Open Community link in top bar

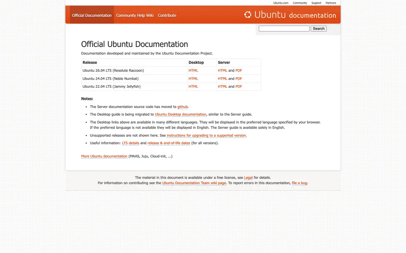point(300,3)
